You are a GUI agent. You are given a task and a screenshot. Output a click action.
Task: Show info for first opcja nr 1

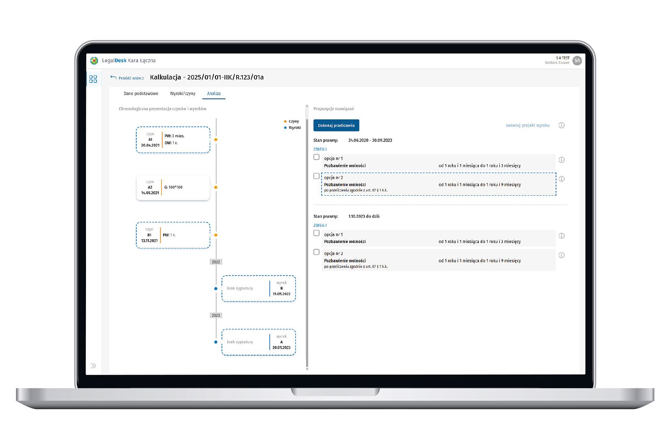tap(562, 160)
